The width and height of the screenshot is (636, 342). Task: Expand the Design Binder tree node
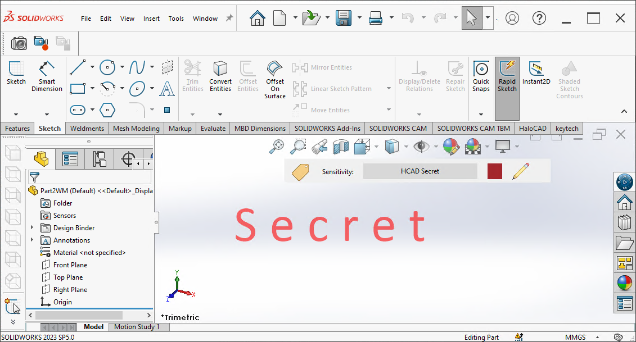coord(32,228)
